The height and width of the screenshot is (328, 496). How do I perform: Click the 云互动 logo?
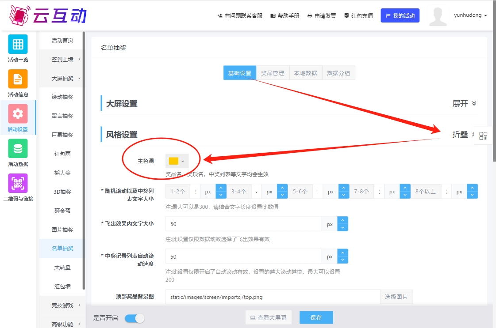point(48,15)
